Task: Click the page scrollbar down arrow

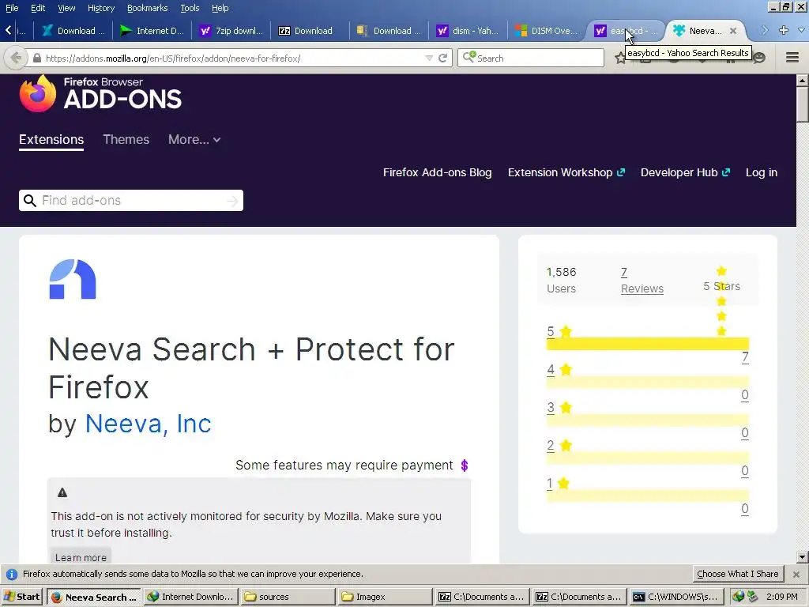Action: click(x=802, y=556)
